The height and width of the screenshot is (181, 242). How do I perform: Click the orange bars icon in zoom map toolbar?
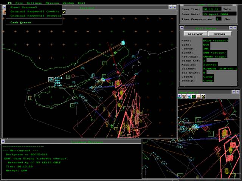[x=199, y=97]
